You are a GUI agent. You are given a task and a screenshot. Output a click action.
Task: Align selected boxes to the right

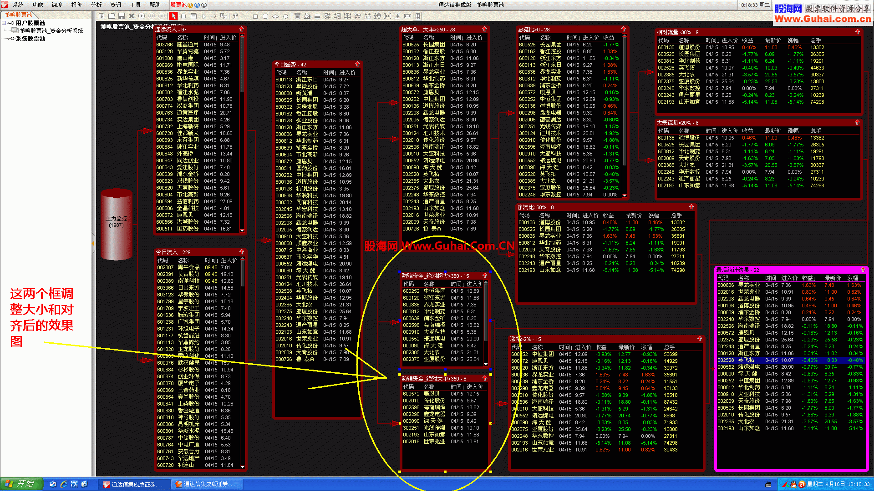337,16
